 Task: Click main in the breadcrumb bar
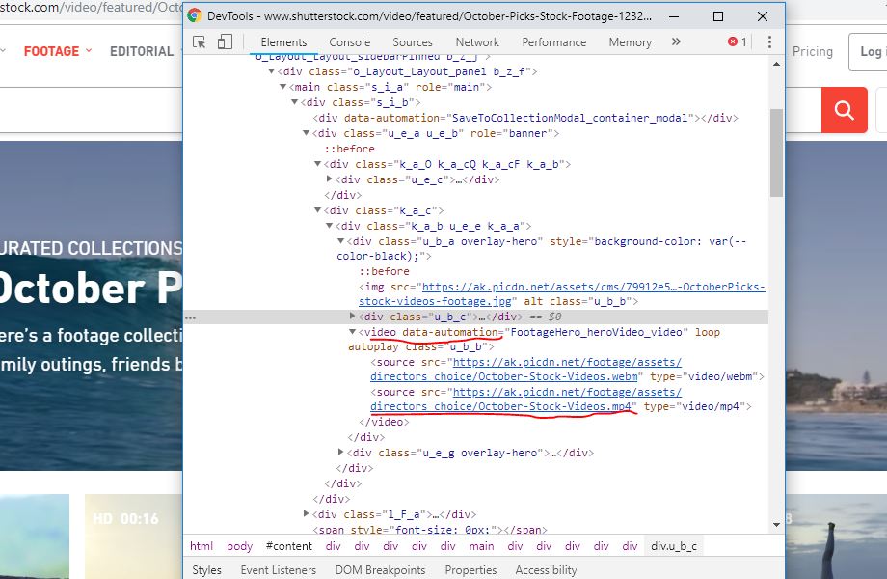(481, 546)
